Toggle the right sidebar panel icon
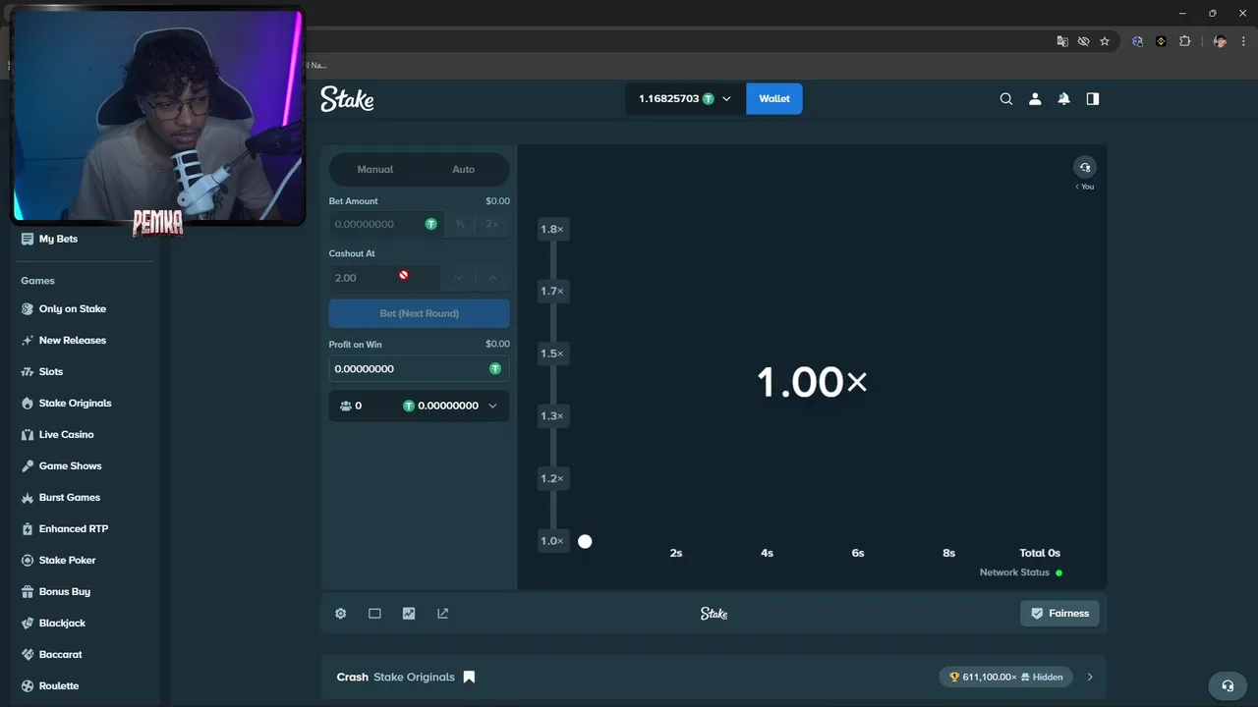 tap(1092, 98)
